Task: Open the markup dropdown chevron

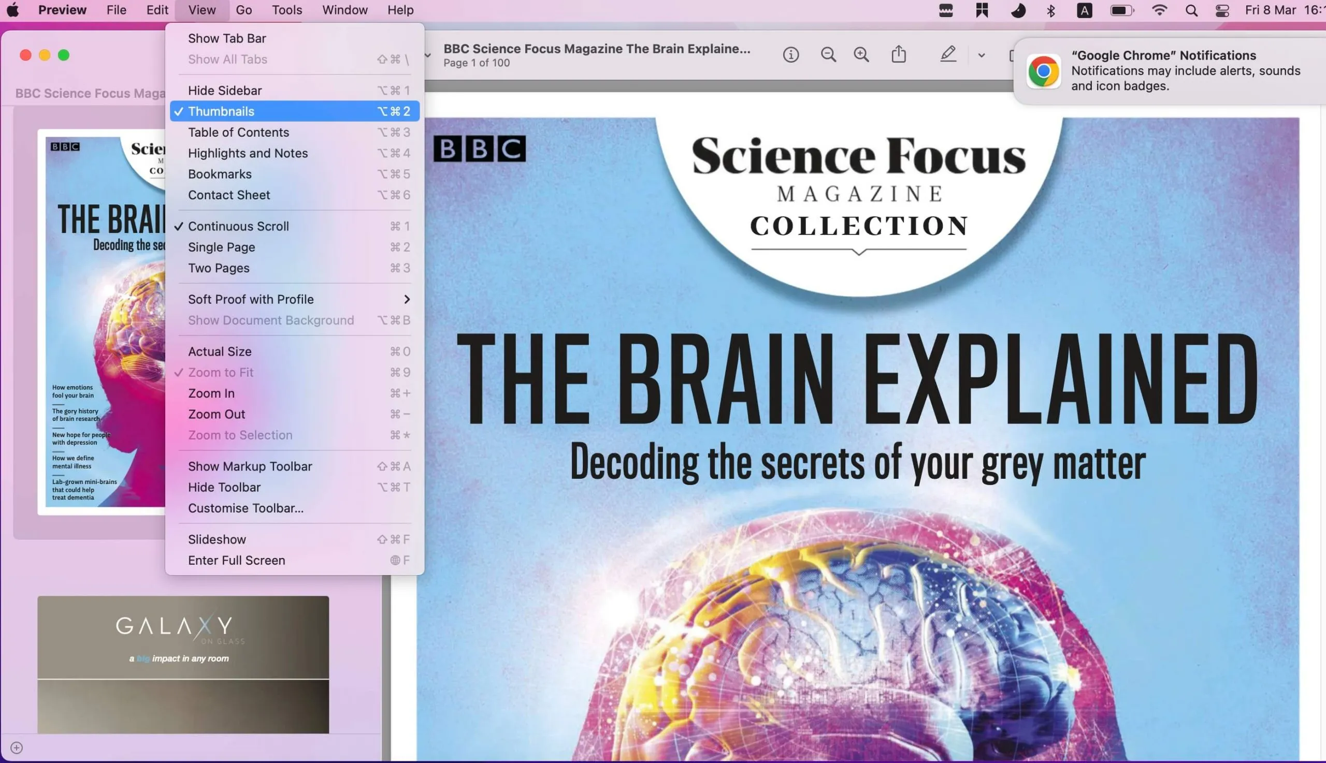Action: pos(981,55)
